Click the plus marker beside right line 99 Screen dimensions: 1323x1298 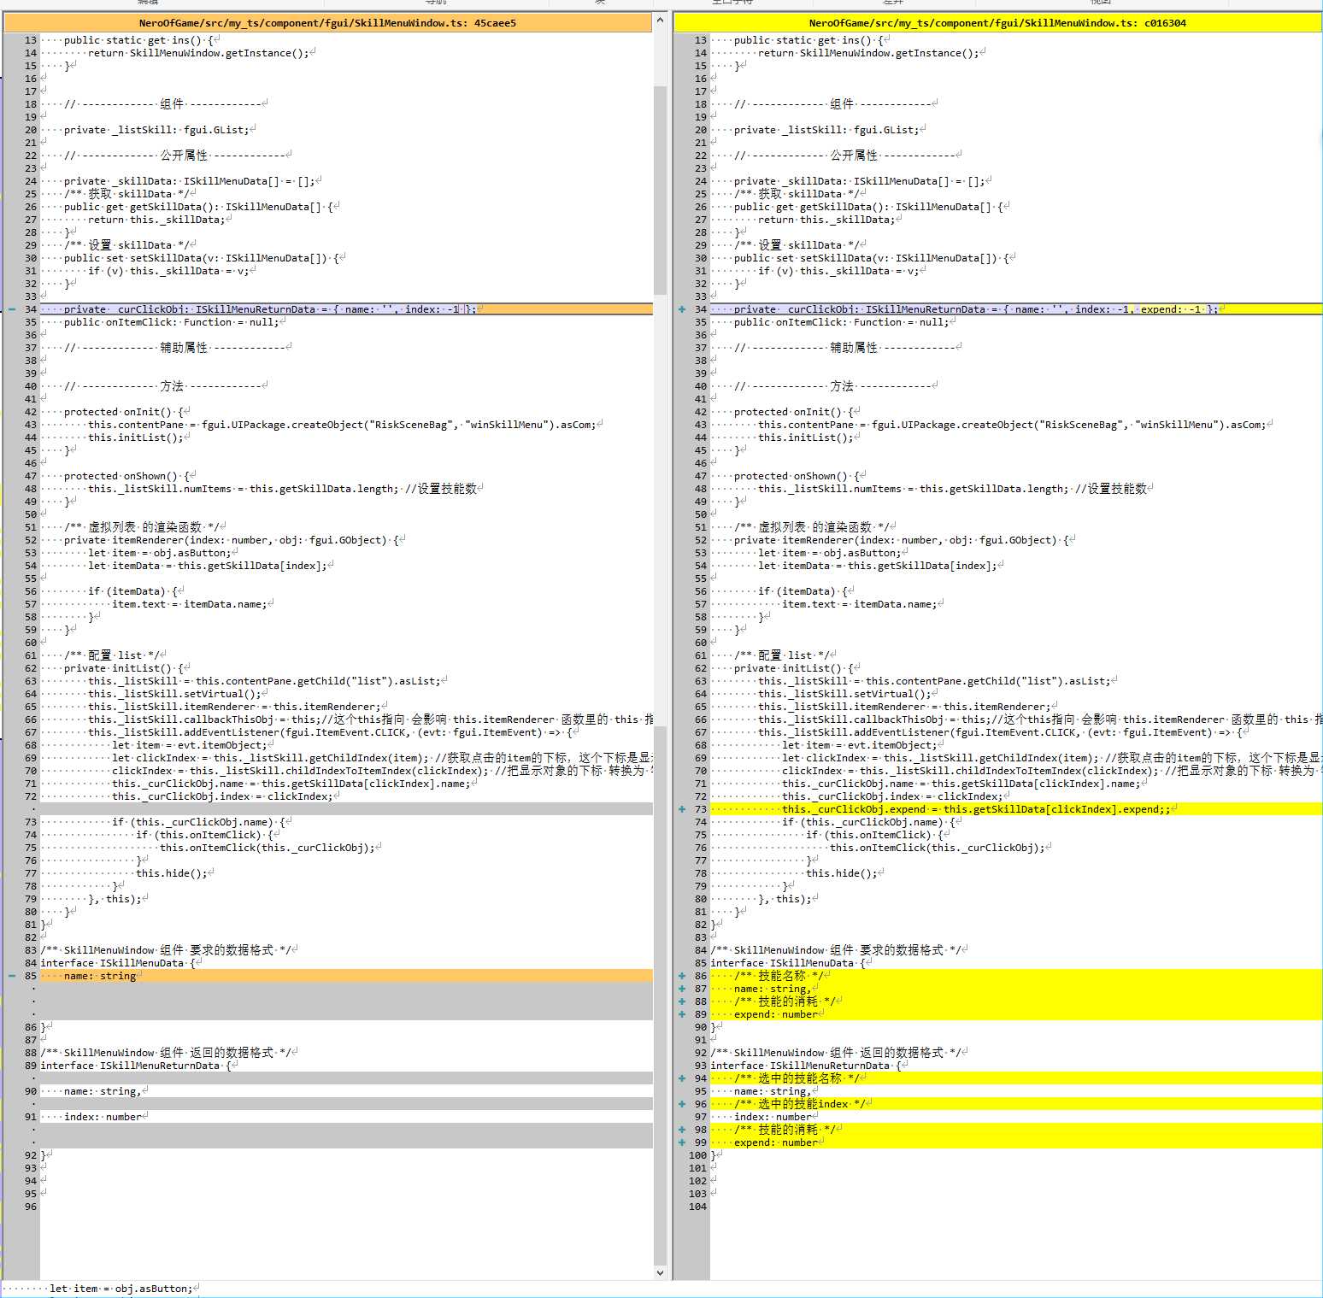point(682,1142)
